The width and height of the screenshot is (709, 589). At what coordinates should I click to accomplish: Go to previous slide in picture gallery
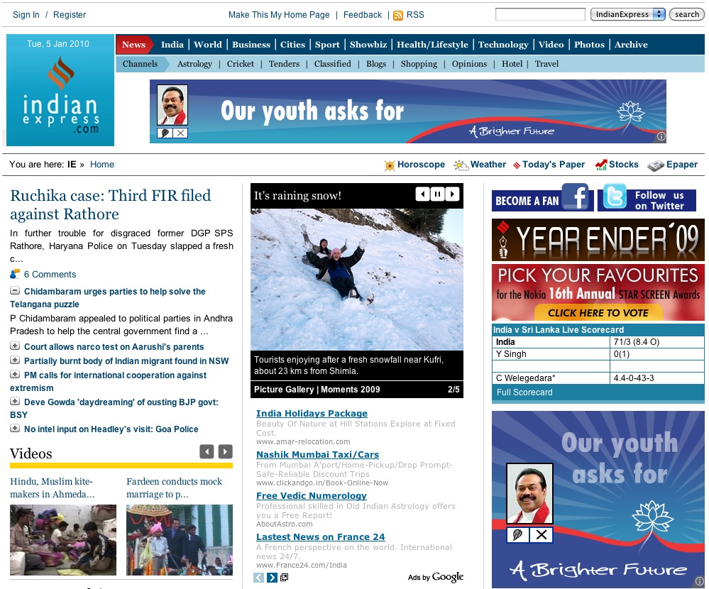tap(423, 194)
